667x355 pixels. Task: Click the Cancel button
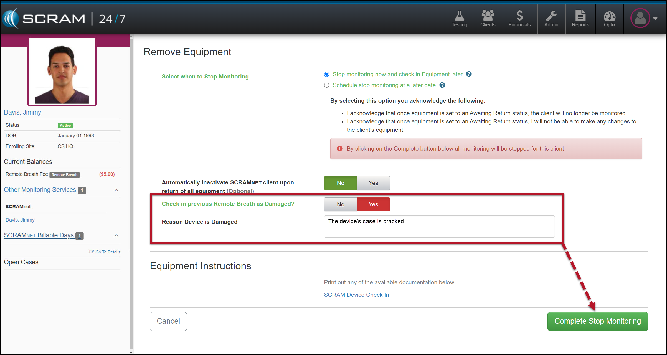tap(168, 321)
